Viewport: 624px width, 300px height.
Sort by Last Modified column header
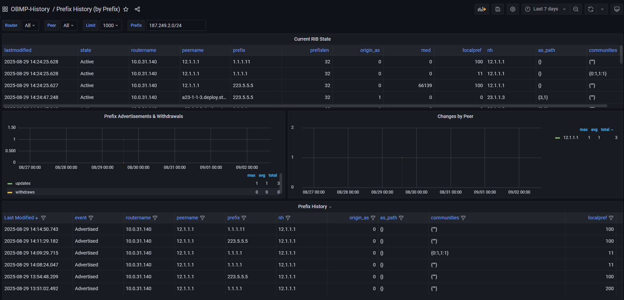click(x=19, y=218)
